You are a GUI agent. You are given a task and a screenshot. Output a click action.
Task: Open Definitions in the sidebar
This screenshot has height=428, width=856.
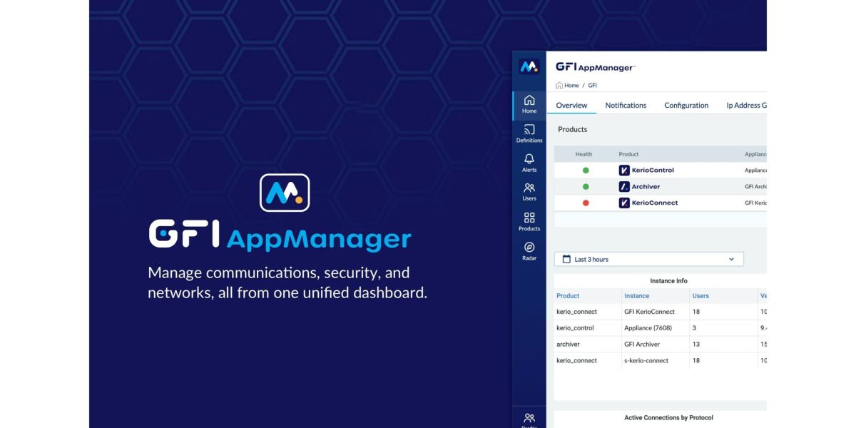[x=529, y=133]
